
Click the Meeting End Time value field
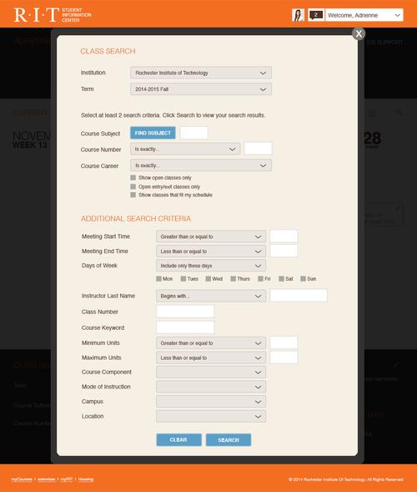point(284,251)
